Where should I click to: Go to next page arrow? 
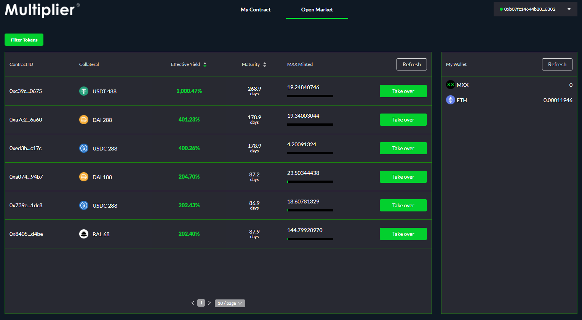[209, 303]
